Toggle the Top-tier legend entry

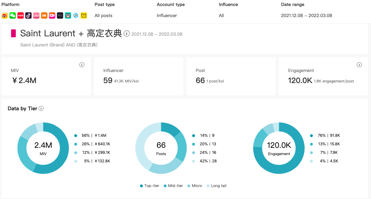149,186
